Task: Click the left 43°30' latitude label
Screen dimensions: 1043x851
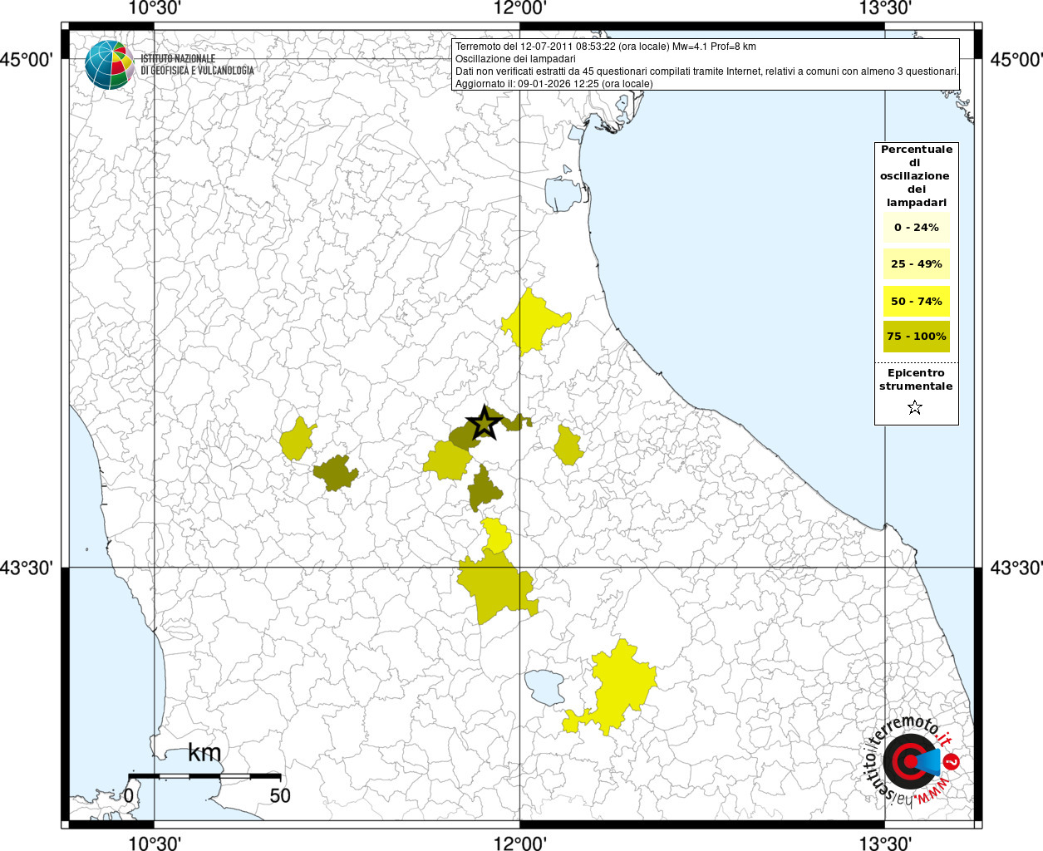Action: pos(27,568)
